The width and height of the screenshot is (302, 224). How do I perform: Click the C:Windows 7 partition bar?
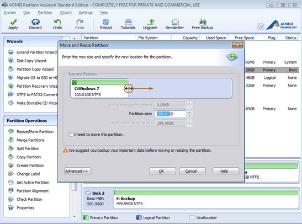99,88
